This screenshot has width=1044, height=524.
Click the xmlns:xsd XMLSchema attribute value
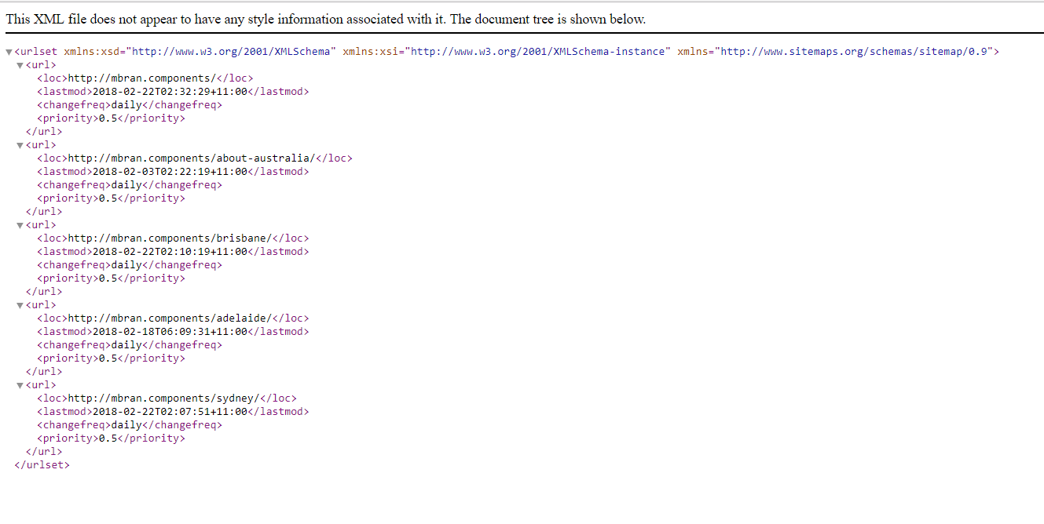coord(232,51)
